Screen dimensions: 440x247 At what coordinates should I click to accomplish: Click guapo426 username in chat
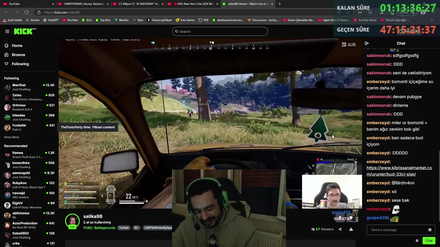[377, 218]
